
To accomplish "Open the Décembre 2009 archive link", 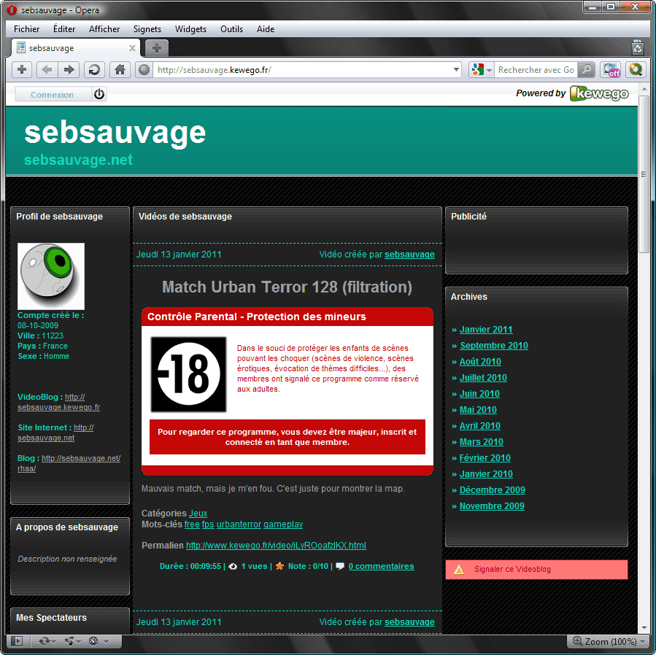I will 492,489.
